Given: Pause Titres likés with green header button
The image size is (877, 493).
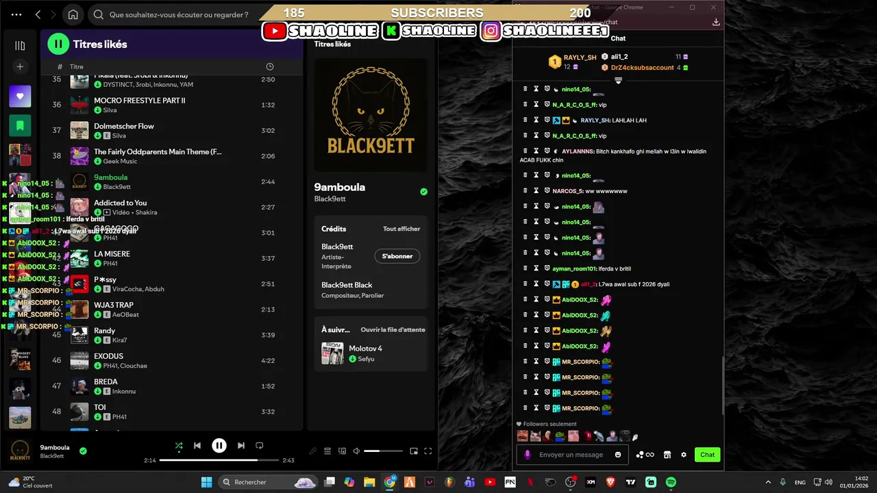Looking at the screenshot, I should click(x=58, y=44).
